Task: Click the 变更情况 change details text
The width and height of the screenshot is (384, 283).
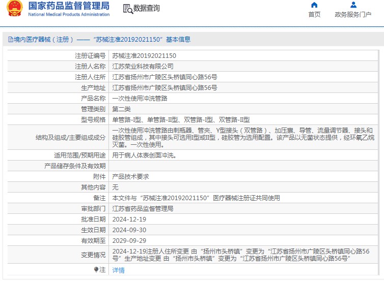Action: coord(241,255)
